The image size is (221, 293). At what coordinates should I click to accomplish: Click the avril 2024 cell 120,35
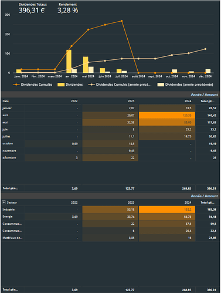pyautogui.click(x=167, y=115)
